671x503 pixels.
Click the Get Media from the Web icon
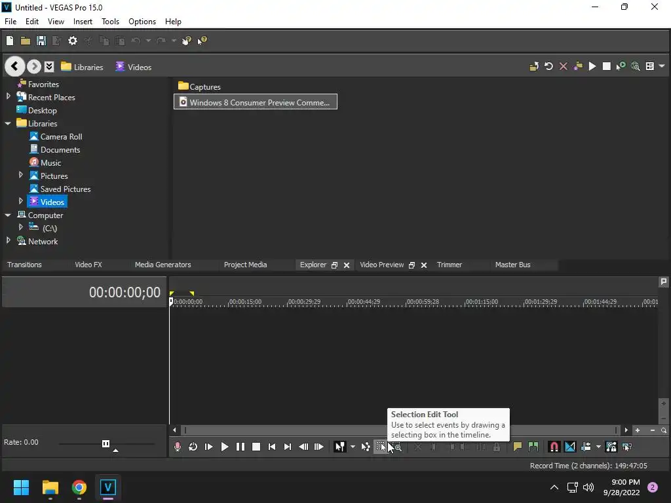tap(636, 66)
